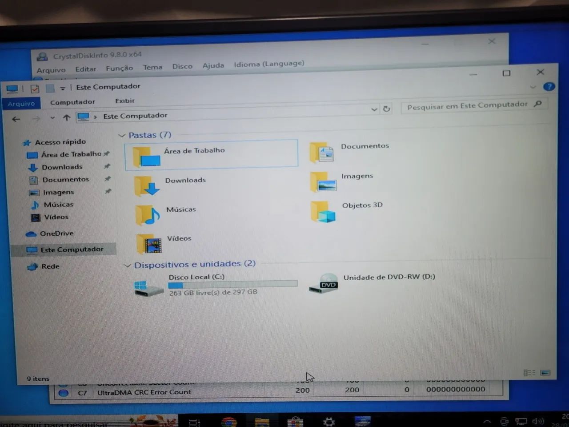Select the Objetos 3D folder icon

pyautogui.click(x=323, y=212)
